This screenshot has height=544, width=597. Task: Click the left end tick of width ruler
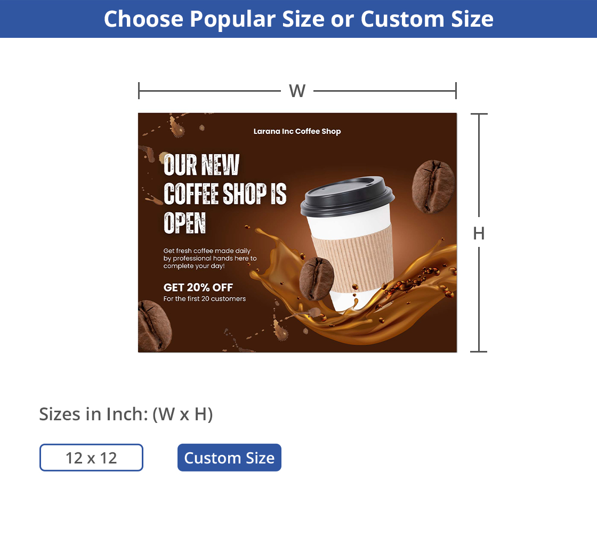pos(139,91)
